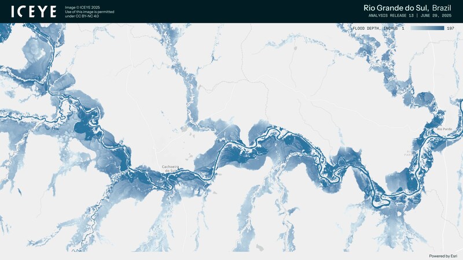This screenshot has width=463, height=260.
Task: Click the 'Rio Grande do Sul, Brazil' title
Action: [409, 7]
